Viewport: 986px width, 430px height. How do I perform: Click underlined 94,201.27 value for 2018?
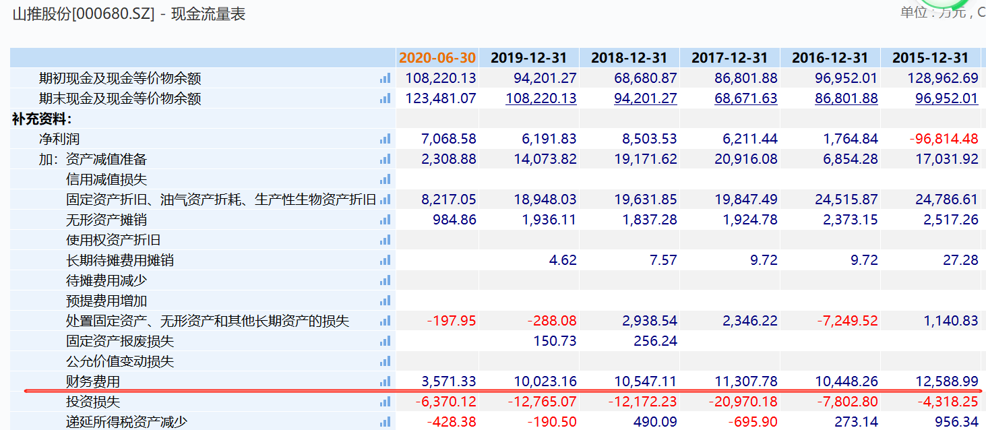(646, 99)
